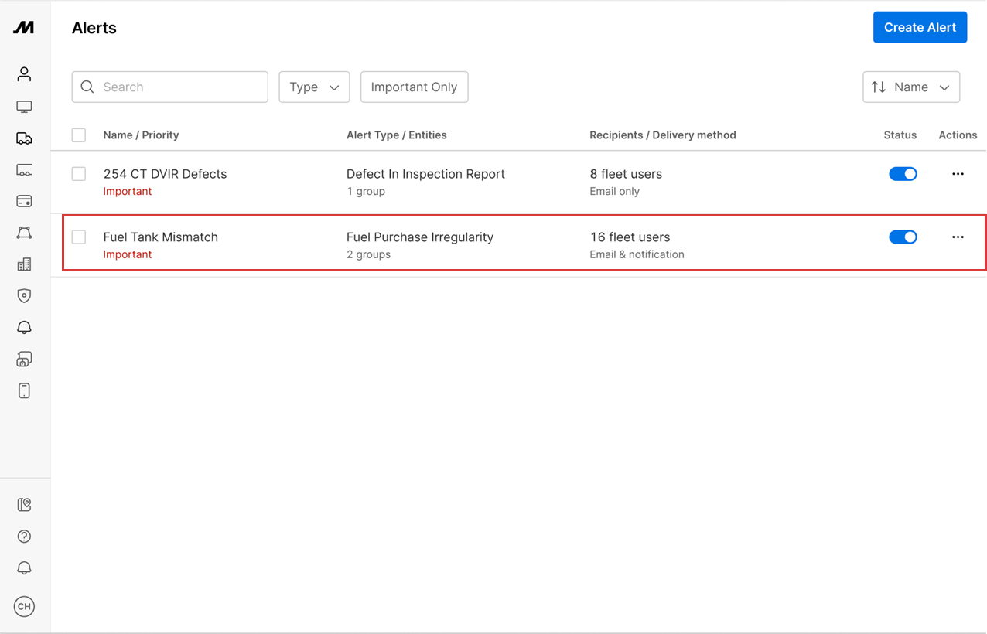The width and height of the screenshot is (987, 634).
Task: Tick the select-all checkbox in table header
Action: tap(79, 135)
